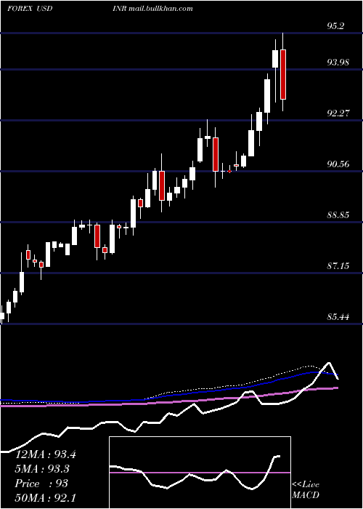
Task: Click the 87.15 price label
Action: pos(338,266)
